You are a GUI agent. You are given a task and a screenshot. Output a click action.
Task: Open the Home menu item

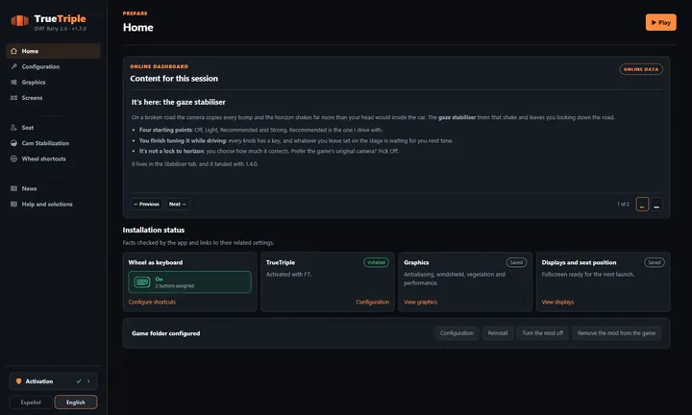point(54,51)
